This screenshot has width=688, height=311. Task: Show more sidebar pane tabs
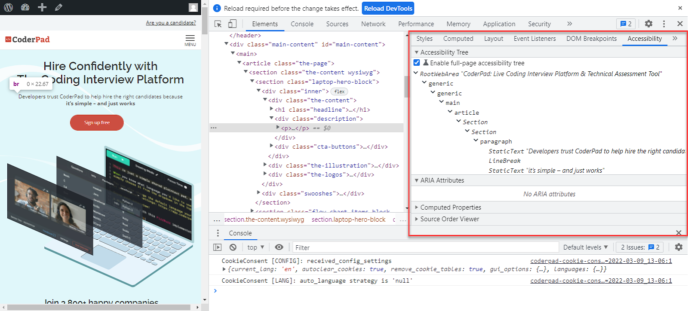(x=675, y=39)
